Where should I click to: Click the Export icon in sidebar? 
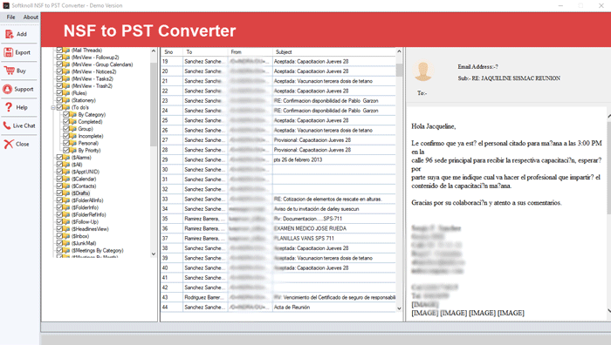point(8,52)
